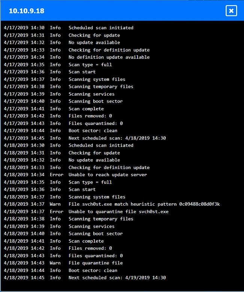Screen dimensions: 244x292
Task: Click the 'No definition update available' log line
Action: pyautogui.click(x=109, y=57)
